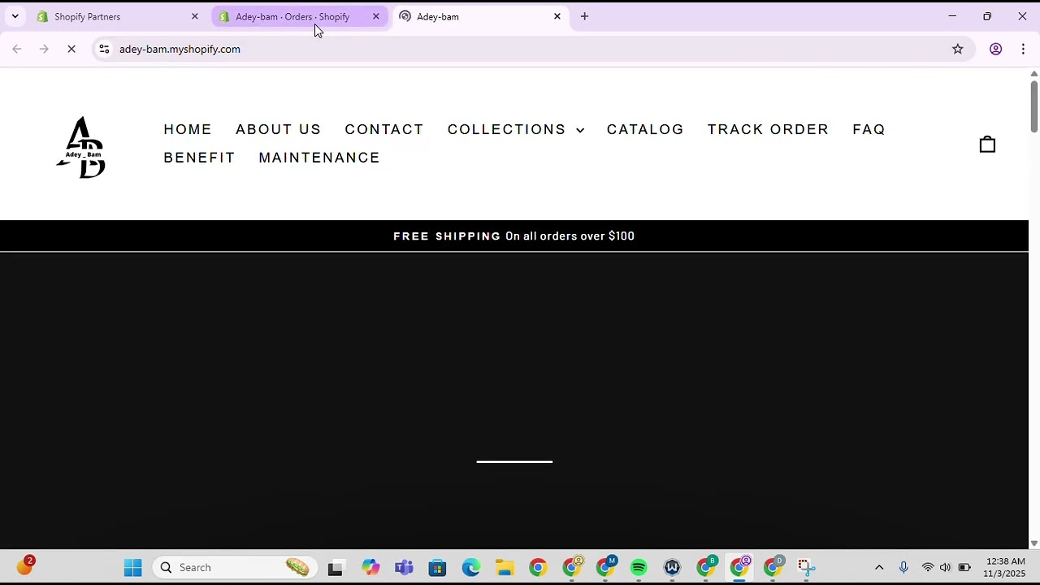
Task: Click the taskbar Search box
Action: point(234,567)
